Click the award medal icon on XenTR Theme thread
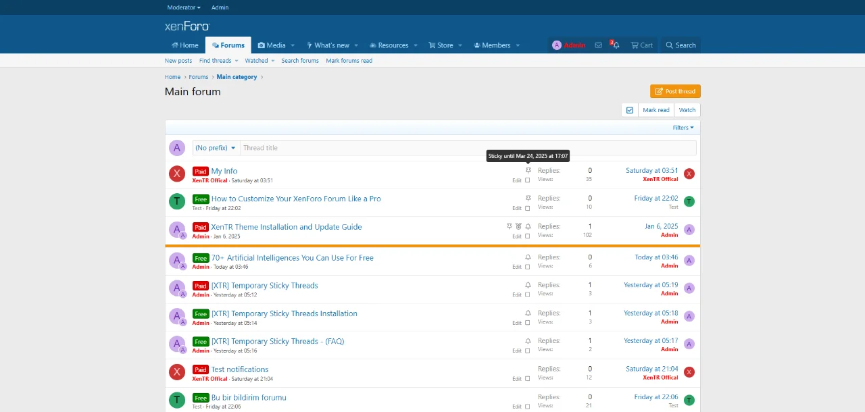The width and height of the screenshot is (865, 412). pyautogui.click(x=518, y=227)
